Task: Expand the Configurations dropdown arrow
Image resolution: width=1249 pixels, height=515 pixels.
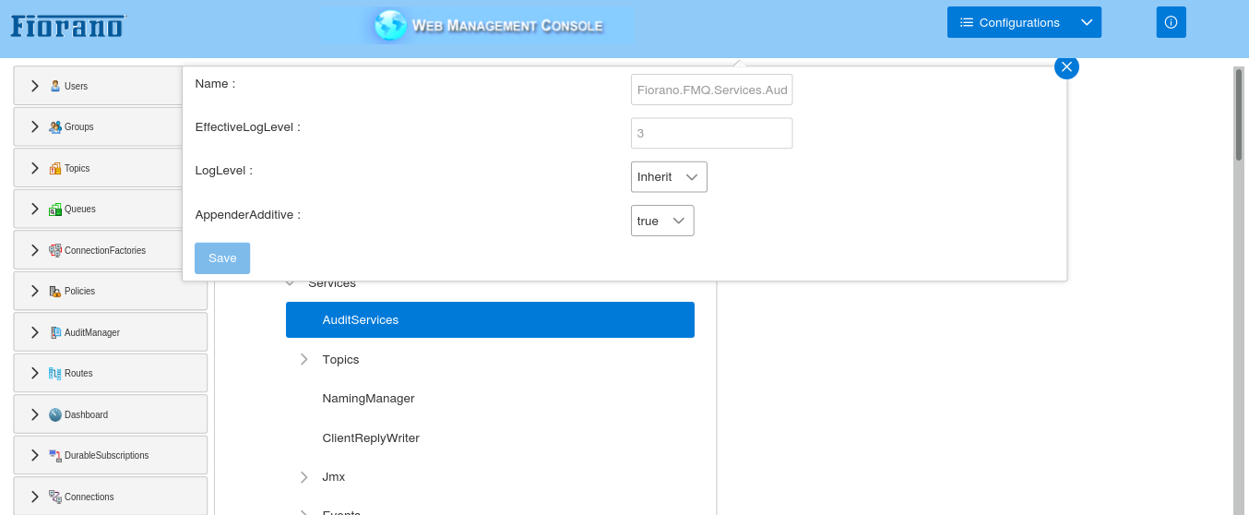Action: pyautogui.click(x=1087, y=22)
